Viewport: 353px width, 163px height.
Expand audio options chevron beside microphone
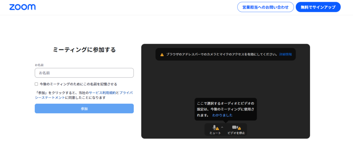(x=222, y=127)
